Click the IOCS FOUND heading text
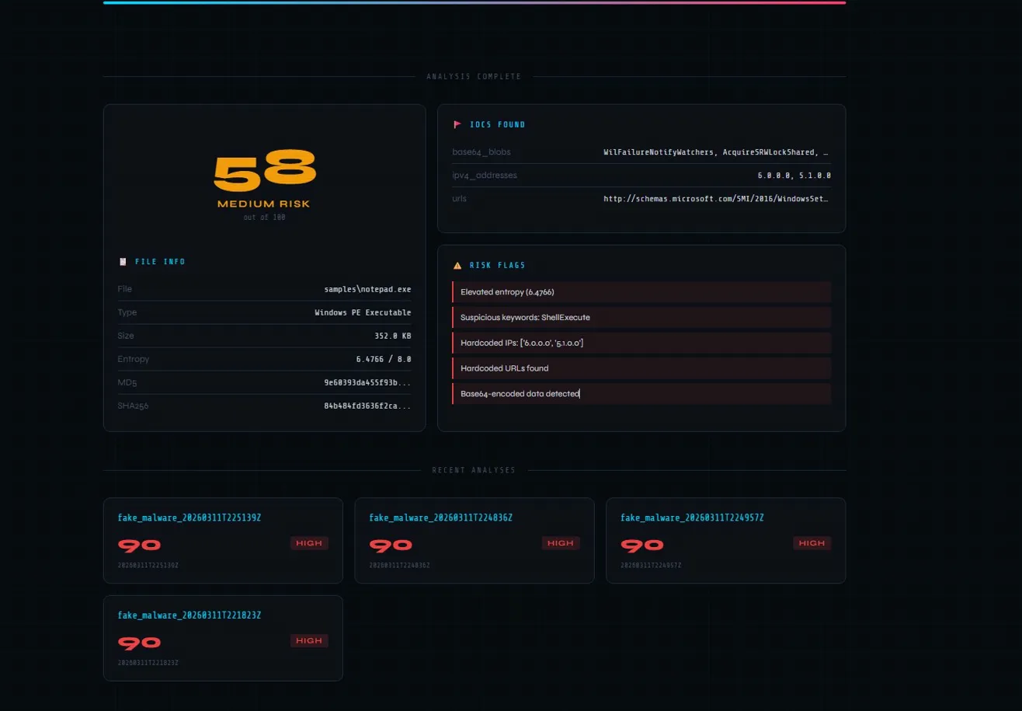Screen dimensions: 1022x711 pyautogui.click(x=498, y=124)
